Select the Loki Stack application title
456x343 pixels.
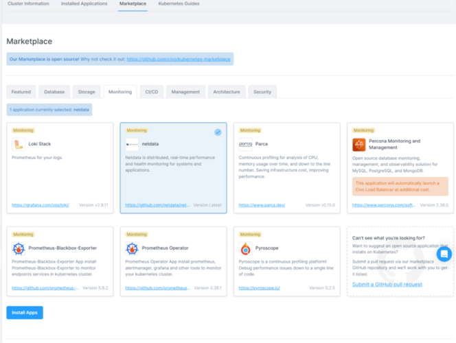click(40, 144)
